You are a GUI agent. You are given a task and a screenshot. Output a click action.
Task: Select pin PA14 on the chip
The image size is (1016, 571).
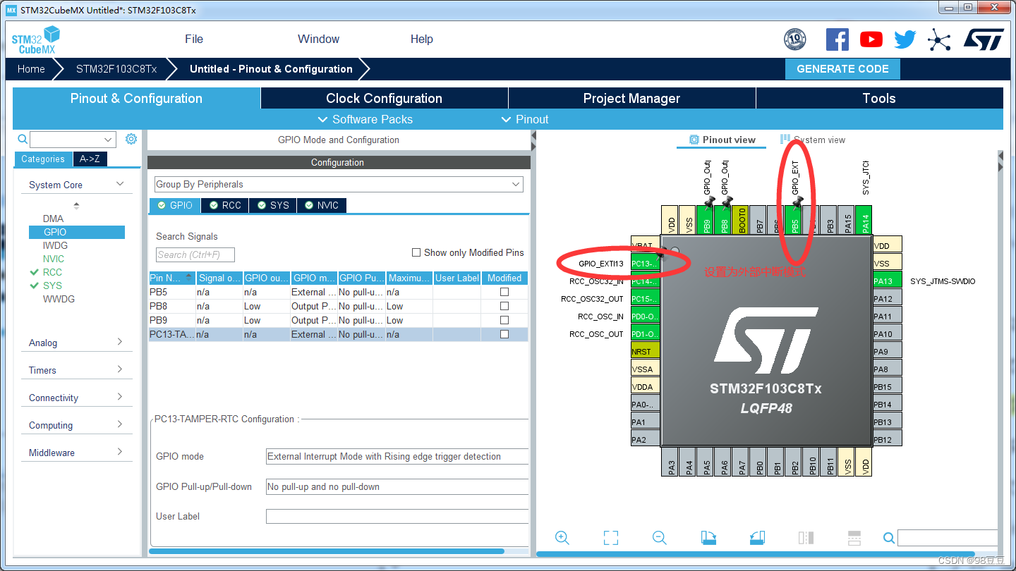(865, 220)
